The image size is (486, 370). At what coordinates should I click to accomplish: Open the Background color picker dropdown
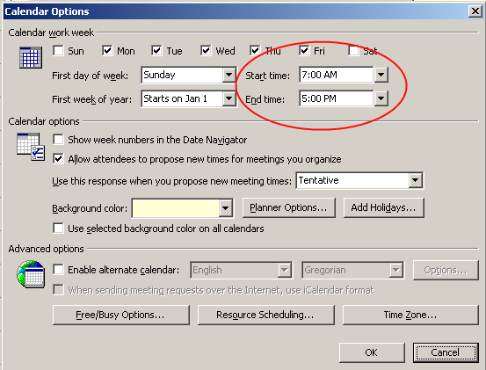tap(225, 208)
